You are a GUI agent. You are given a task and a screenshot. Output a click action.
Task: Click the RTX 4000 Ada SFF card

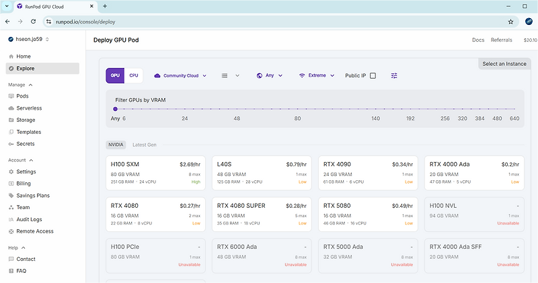(474, 255)
